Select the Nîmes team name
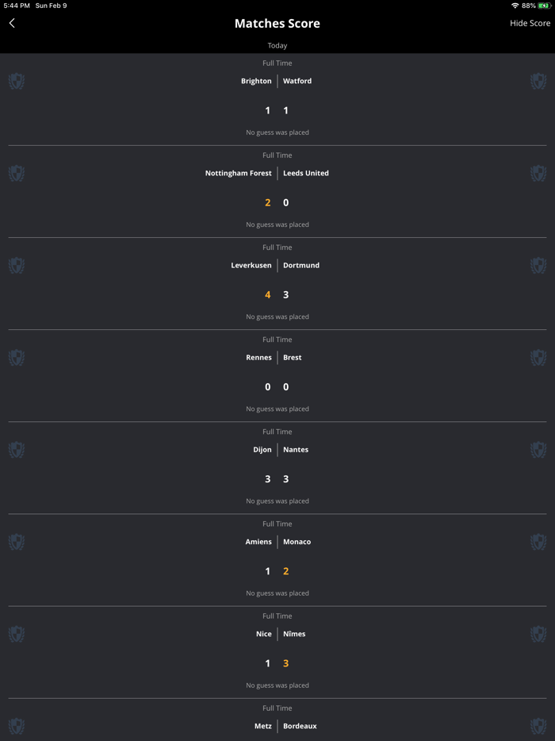This screenshot has width=555, height=741. tap(294, 634)
